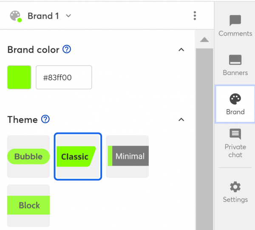Screen dimensions: 255x230
Task: Select the Classic theme
Action: click(x=78, y=156)
